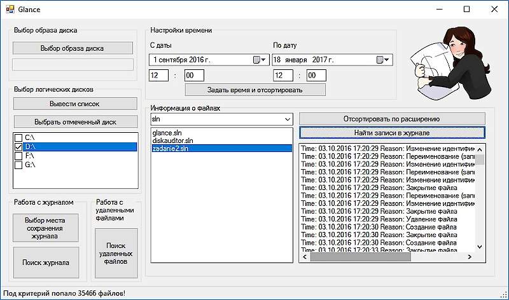
Task: Click the log horizontal scrollbar thumb
Action: 360,257
